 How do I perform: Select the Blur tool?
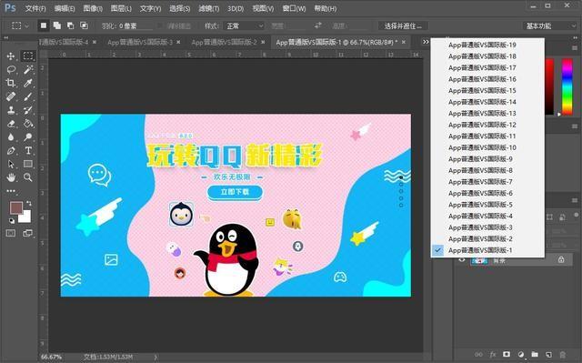click(x=11, y=137)
